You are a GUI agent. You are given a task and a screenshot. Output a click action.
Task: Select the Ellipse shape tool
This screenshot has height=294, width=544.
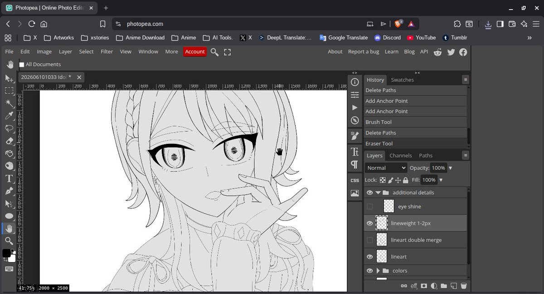click(9, 216)
